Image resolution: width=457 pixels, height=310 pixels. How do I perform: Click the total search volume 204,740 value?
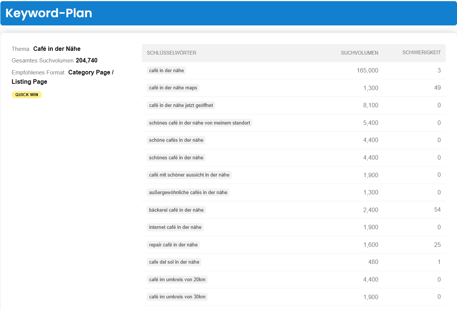86,61
